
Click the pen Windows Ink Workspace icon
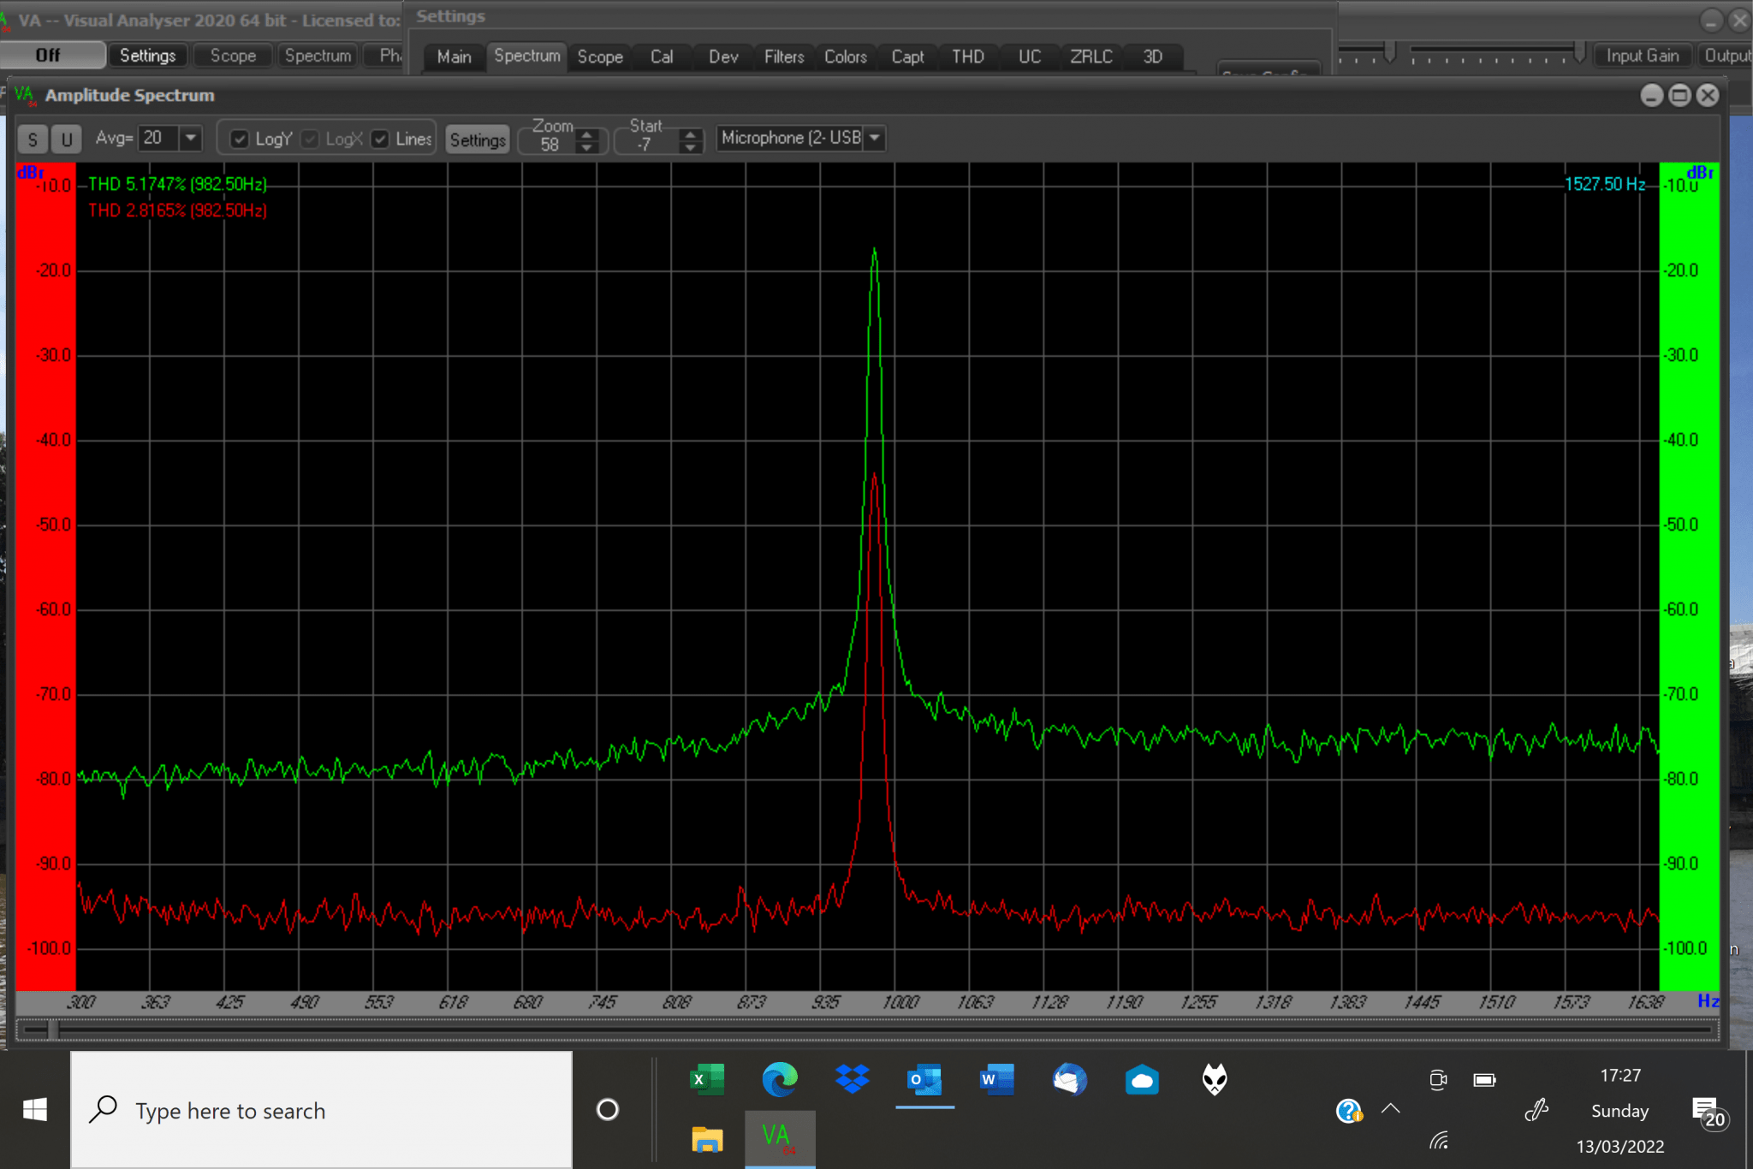tap(1536, 1111)
